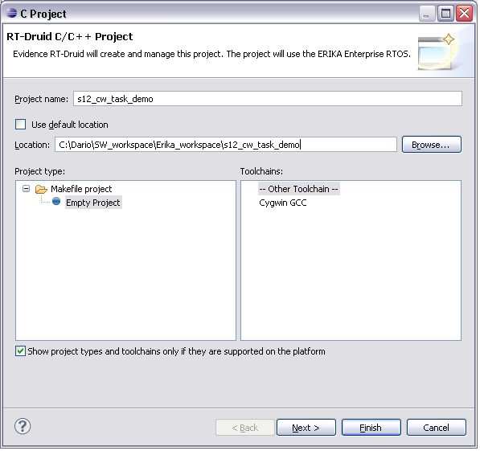Maximize the C Project window
Image resolution: width=480 pixels, height=451 pixels.
pyautogui.click(x=445, y=14)
